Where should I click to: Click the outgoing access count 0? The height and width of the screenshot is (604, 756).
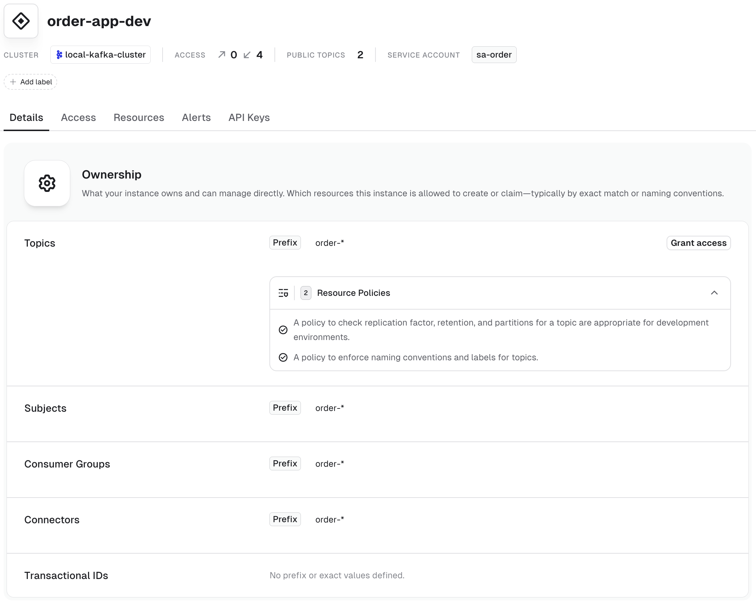click(234, 55)
